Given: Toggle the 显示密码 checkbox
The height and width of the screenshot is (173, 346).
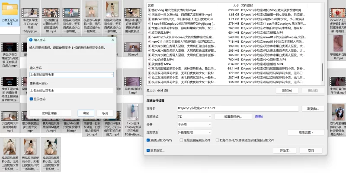Looking at the screenshot, I should click(x=31, y=99).
